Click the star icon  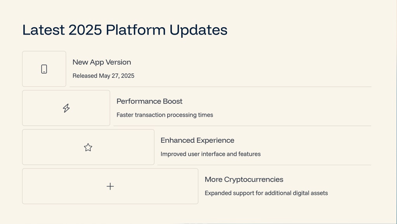click(x=88, y=147)
